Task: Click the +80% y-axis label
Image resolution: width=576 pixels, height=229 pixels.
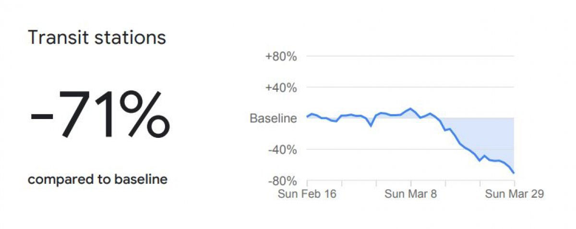Action: [x=281, y=57]
